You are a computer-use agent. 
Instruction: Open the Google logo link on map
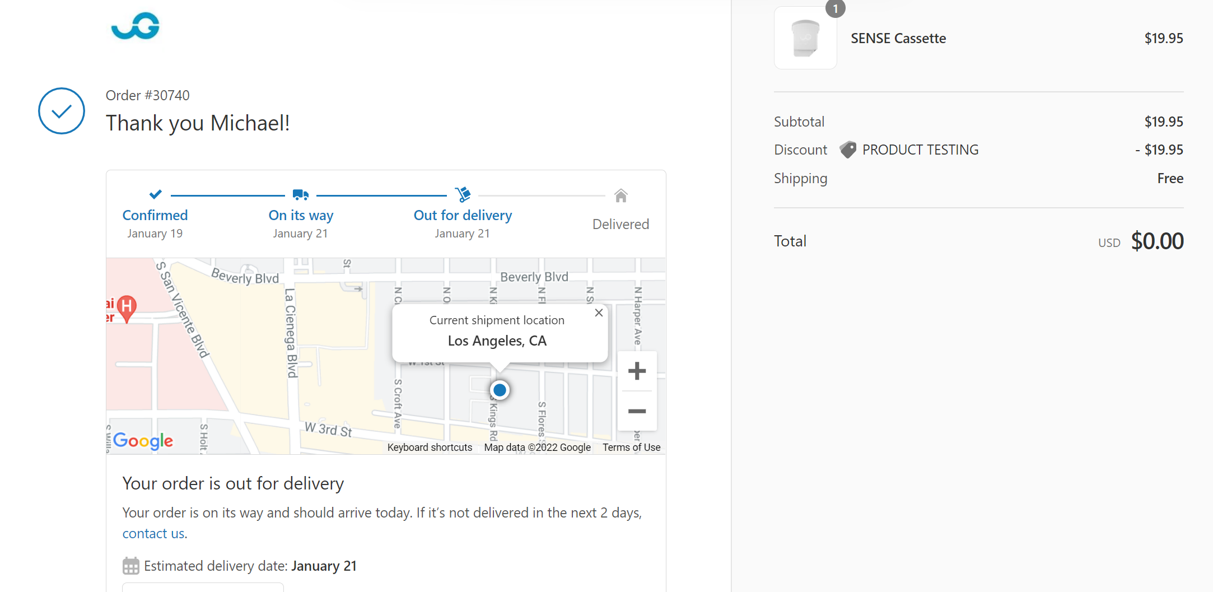coord(143,441)
